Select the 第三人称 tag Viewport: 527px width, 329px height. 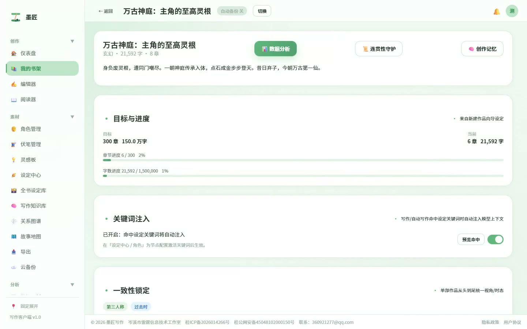pyautogui.click(x=115, y=307)
